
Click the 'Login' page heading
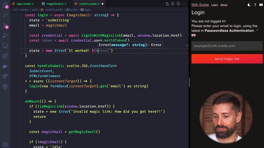[x=198, y=13]
